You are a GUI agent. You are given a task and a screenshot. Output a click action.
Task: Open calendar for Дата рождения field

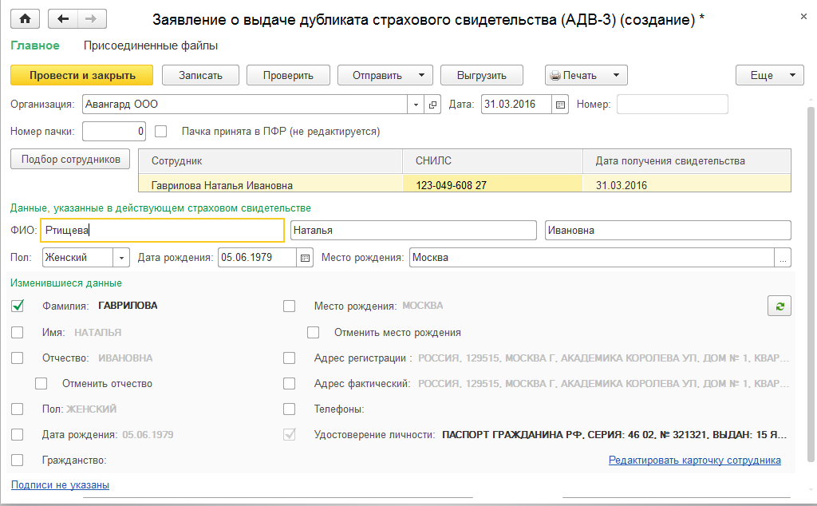click(305, 258)
